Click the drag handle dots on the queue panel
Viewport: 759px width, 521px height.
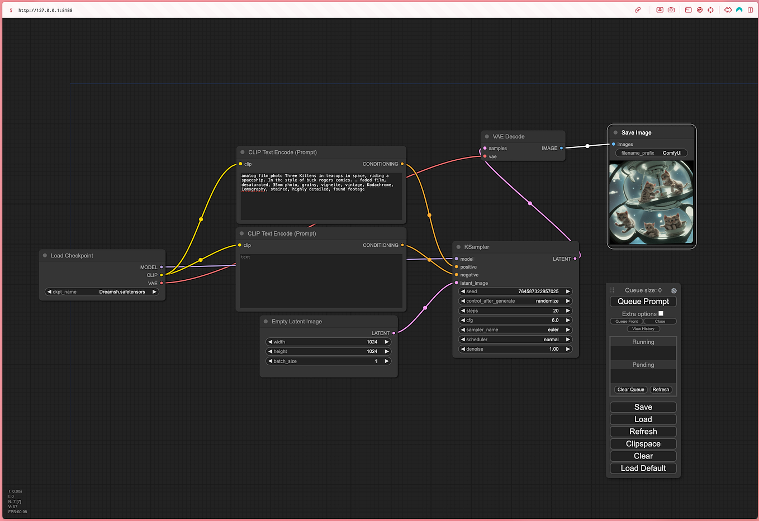pyautogui.click(x=613, y=290)
